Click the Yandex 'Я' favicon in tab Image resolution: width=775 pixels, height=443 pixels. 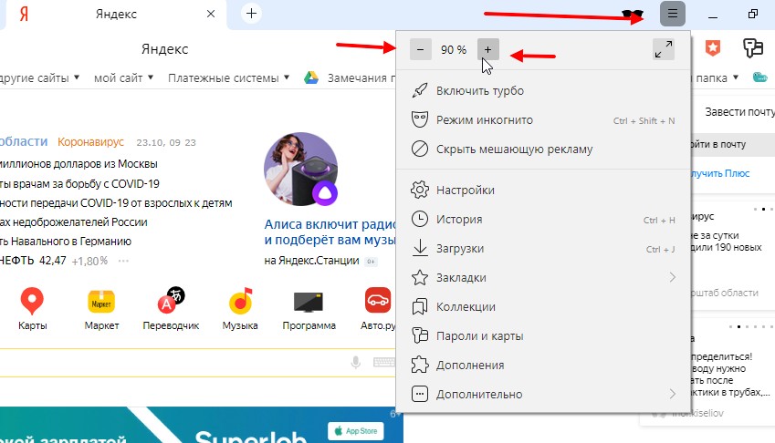(24, 14)
